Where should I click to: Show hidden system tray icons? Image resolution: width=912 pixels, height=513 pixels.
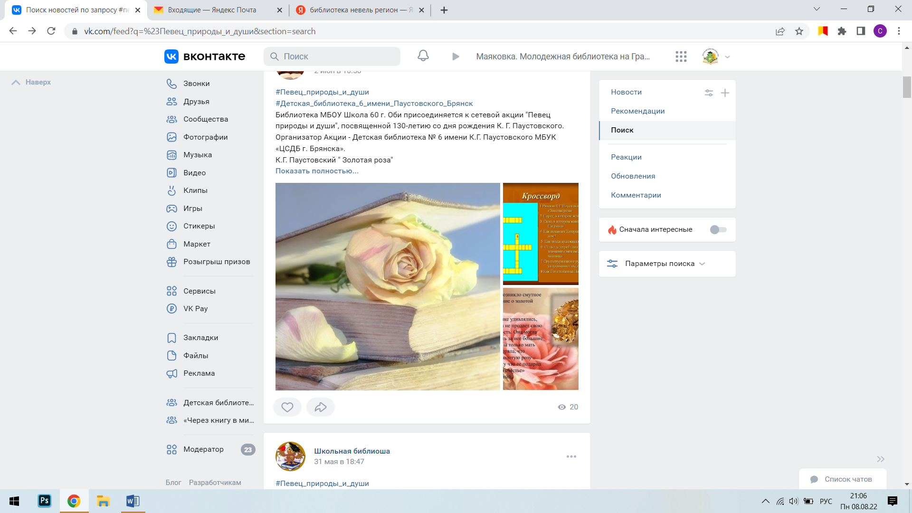pyautogui.click(x=765, y=501)
